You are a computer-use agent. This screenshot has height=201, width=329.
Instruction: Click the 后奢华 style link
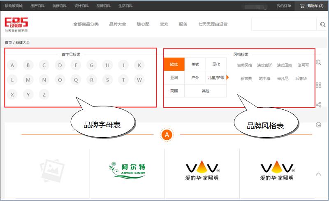(x=301, y=79)
